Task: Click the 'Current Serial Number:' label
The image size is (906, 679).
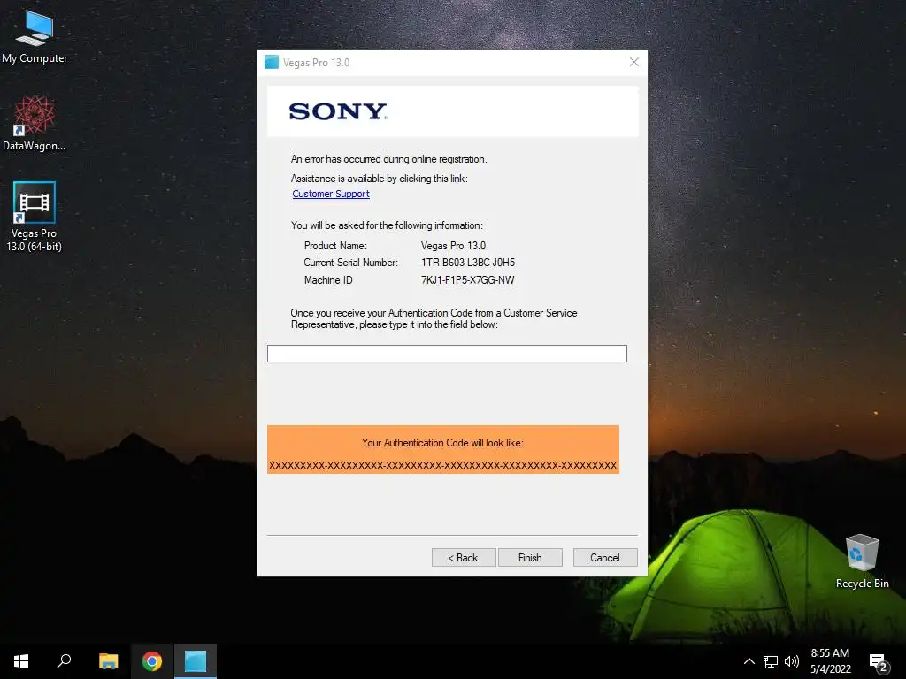Action: click(350, 263)
